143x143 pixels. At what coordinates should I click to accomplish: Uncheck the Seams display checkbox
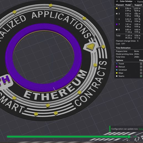pyautogui.click(x=141, y=76)
